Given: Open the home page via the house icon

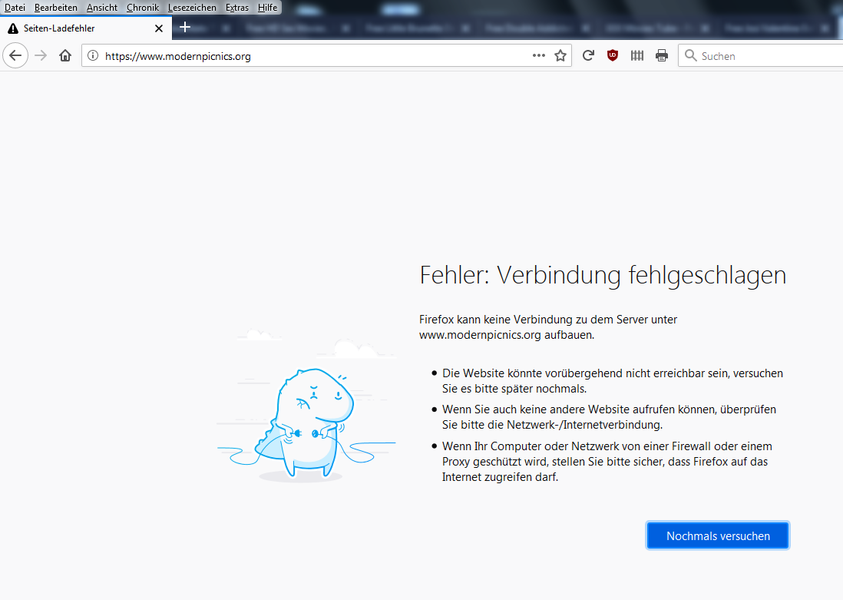Looking at the screenshot, I should point(64,55).
